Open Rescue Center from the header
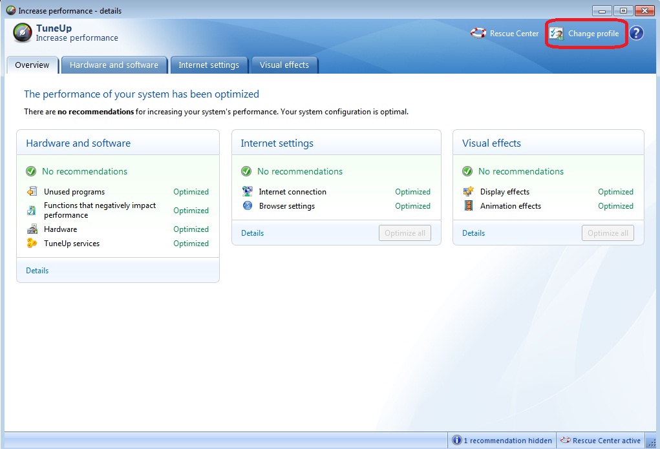The width and height of the screenshot is (660, 449). coord(504,33)
